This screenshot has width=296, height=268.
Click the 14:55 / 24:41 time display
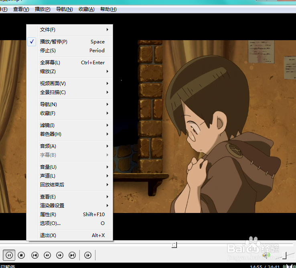(x=265, y=266)
